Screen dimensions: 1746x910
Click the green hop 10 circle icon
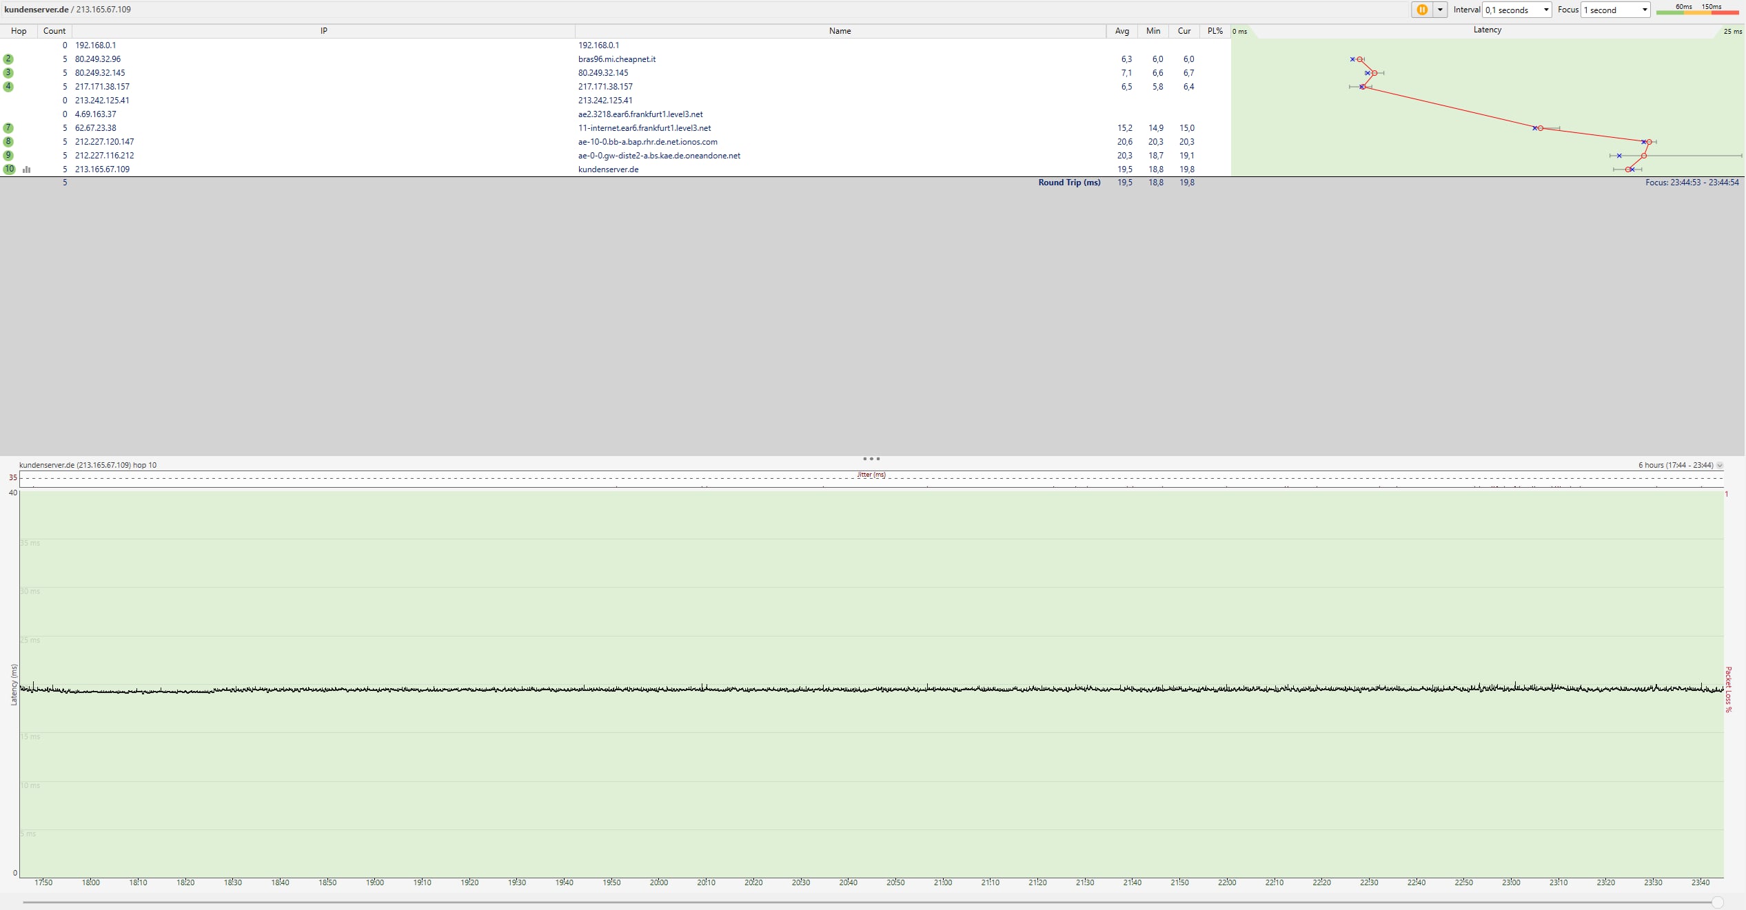pos(9,169)
